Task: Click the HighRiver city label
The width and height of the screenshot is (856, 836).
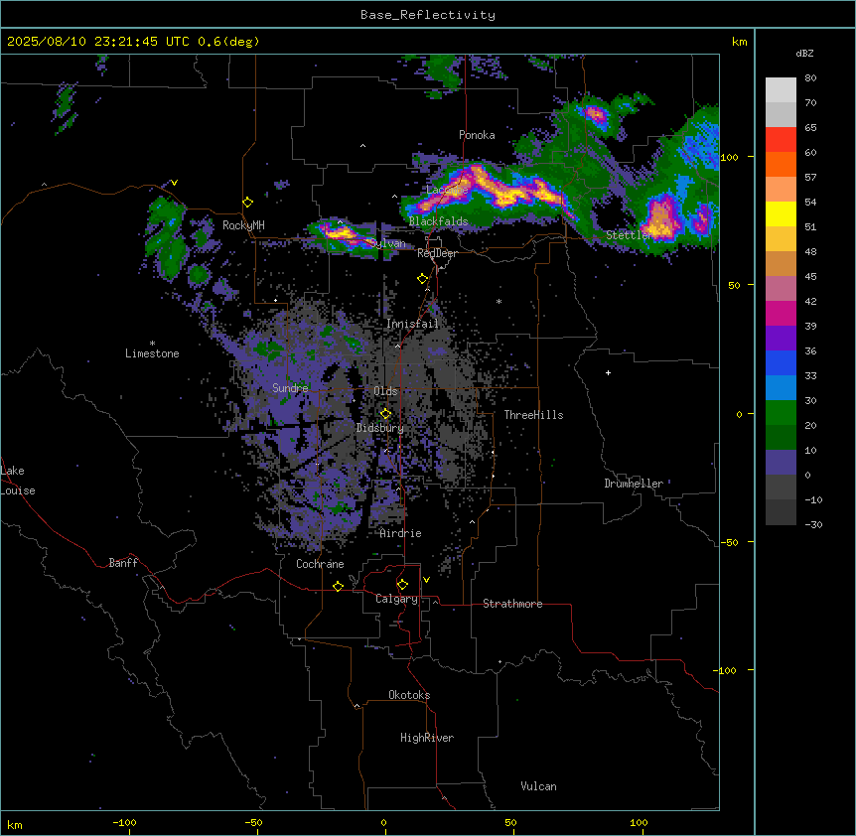Action: [x=427, y=738]
